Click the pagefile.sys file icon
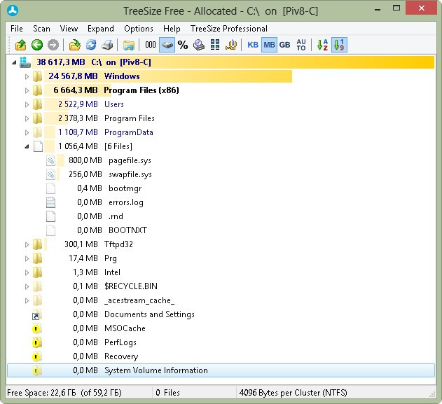Image resolution: width=442 pixels, height=404 pixels. (50, 160)
